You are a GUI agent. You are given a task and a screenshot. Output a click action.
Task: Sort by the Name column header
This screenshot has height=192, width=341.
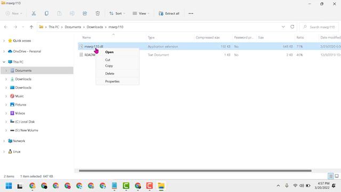[x=86, y=37]
